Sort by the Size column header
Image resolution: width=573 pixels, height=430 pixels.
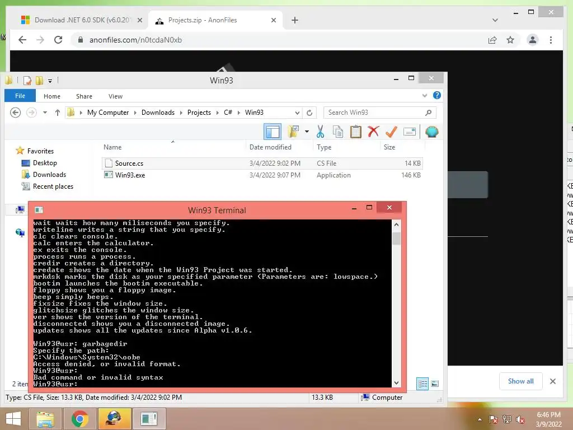pos(389,147)
